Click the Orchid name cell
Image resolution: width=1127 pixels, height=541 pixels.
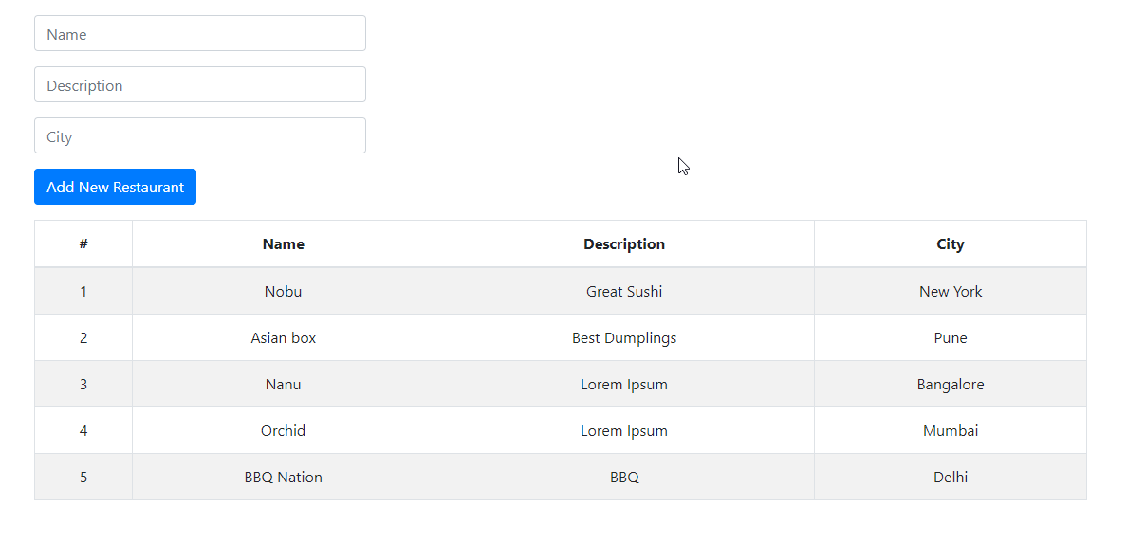coord(283,430)
